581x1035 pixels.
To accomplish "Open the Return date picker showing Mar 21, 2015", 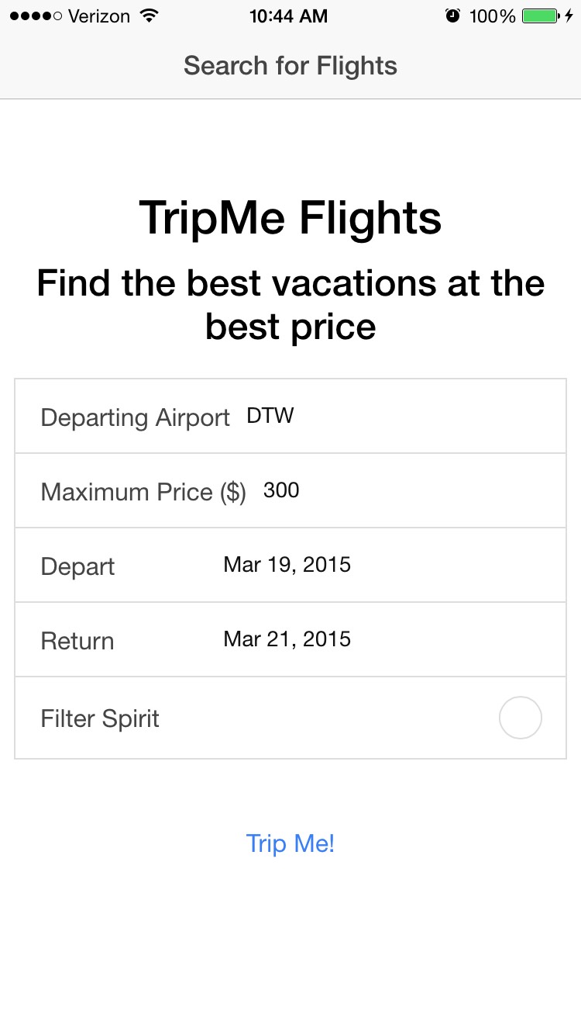I will click(287, 639).
